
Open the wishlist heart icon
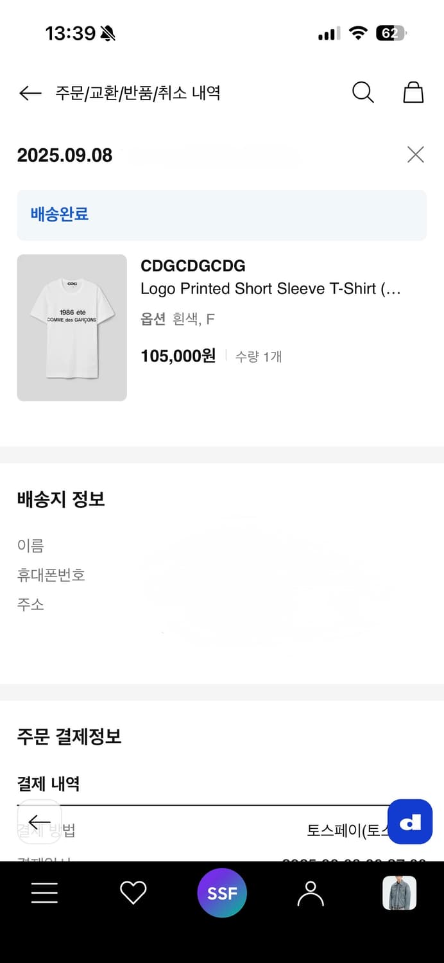pos(133,892)
